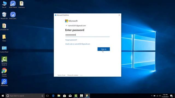Open File Explorer from taskbar

[59, 96]
